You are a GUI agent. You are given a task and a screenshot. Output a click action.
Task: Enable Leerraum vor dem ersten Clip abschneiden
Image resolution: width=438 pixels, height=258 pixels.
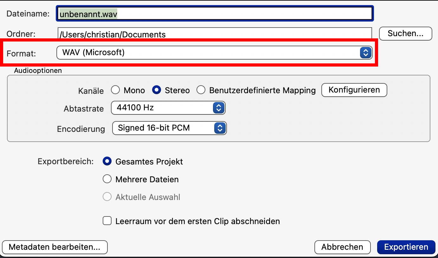click(107, 221)
